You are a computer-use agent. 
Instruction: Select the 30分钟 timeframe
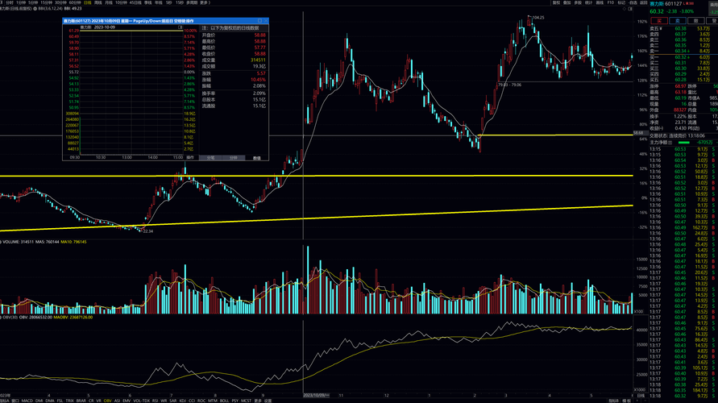(60, 2)
